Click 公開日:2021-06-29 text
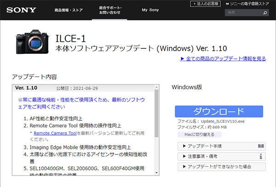This screenshot has height=187, width=276. (x=77, y=88)
